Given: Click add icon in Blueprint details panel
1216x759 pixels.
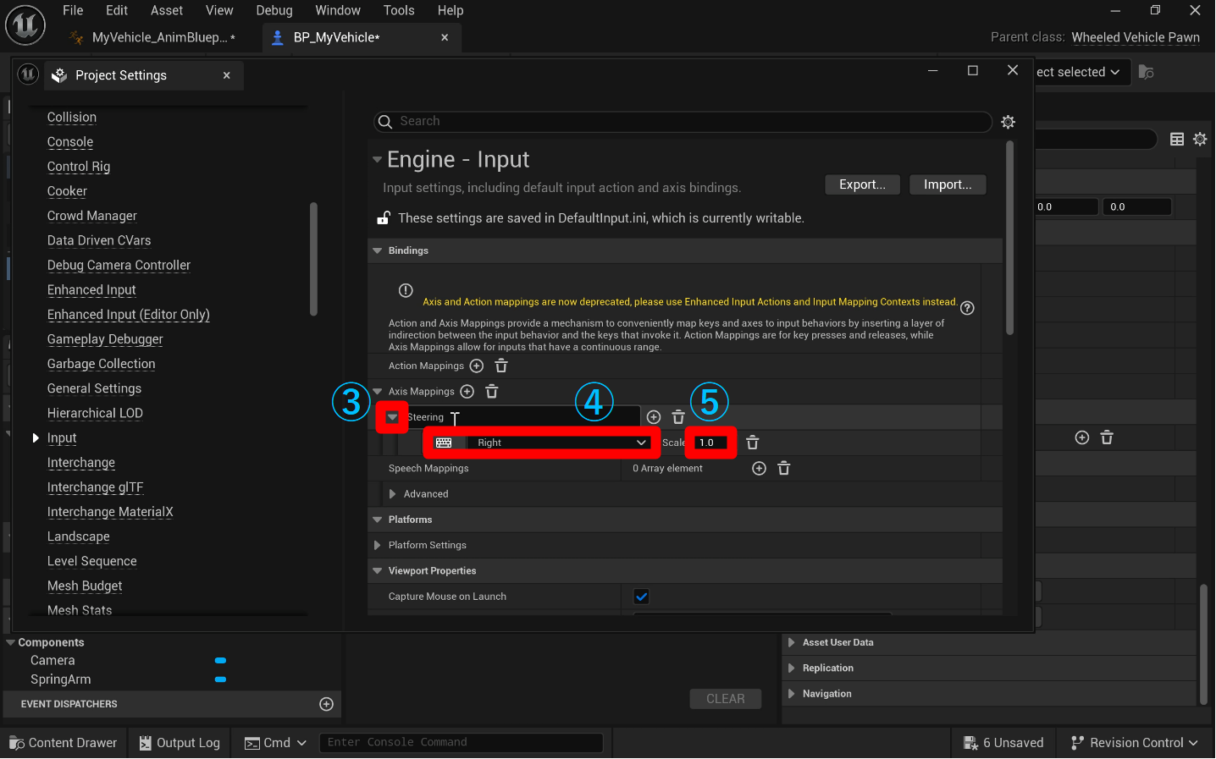Looking at the screenshot, I should coord(1082,437).
